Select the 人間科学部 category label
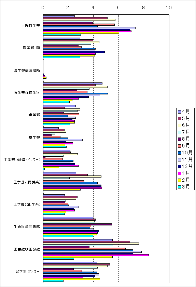The image size is (196, 287). 30,25
